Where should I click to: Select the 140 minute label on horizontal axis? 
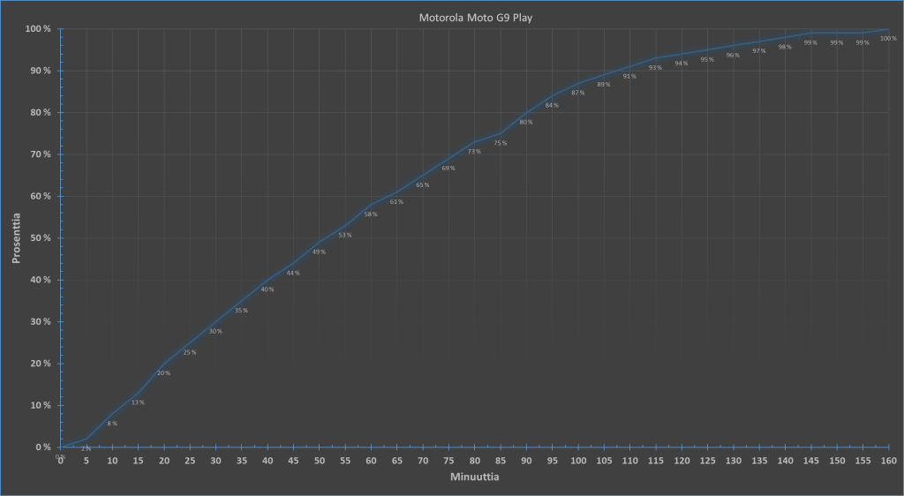tap(785, 461)
